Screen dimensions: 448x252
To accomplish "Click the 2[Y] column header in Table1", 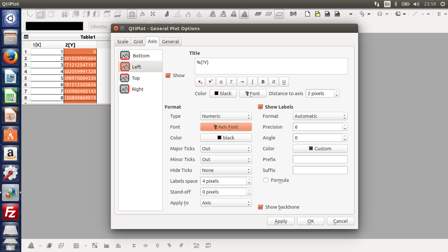I will coord(80,45).
